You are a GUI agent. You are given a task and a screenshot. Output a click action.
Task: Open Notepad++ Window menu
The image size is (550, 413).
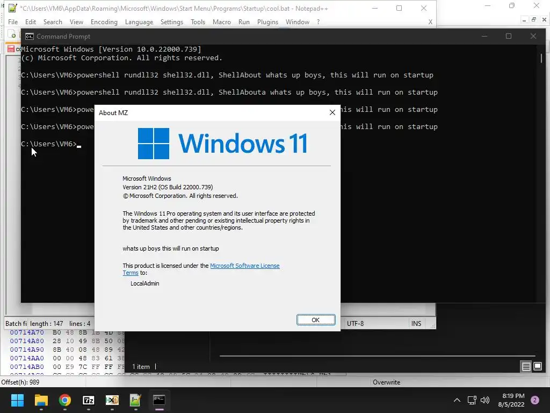coord(298,22)
